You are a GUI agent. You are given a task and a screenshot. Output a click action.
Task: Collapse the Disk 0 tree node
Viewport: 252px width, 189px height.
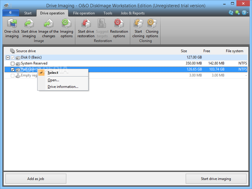tap(8, 58)
